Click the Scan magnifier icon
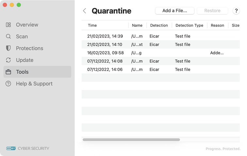This screenshot has height=156, width=247. [8, 36]
